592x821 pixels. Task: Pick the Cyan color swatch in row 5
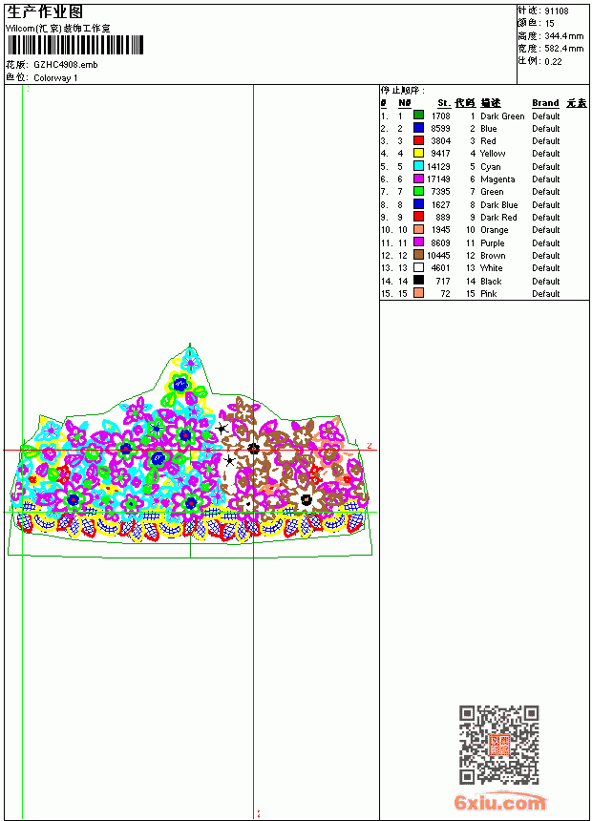[418, 166]
